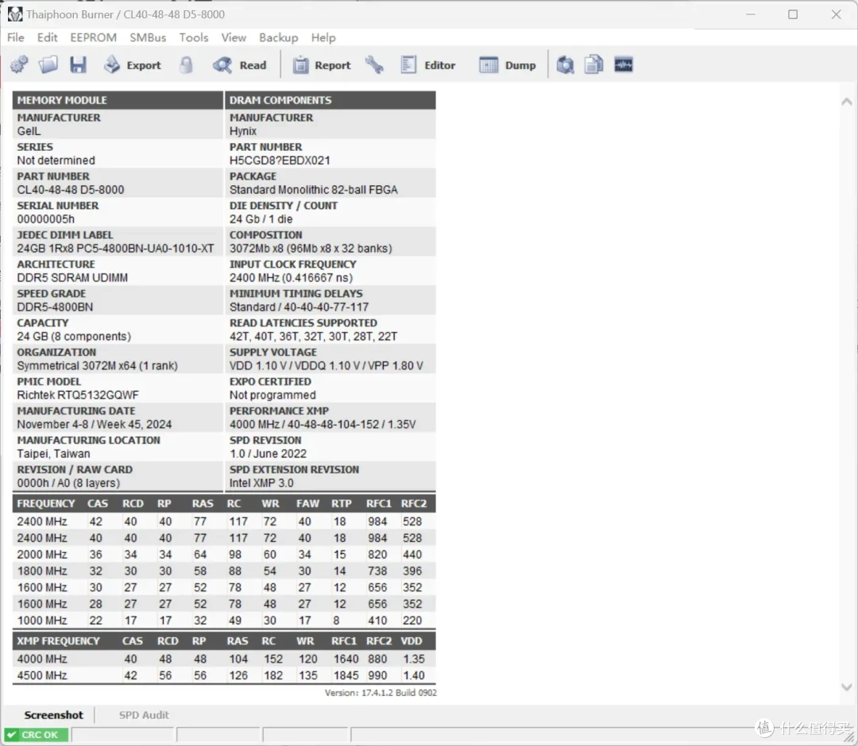Click the DRAM COMPONENTS section header
Screen dimensions: 858x746
click(x=330, y=100)
